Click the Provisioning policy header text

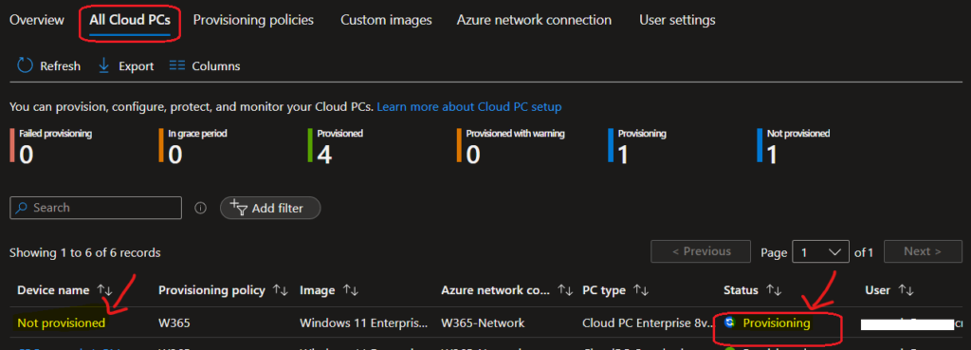(x=211, y=290)
